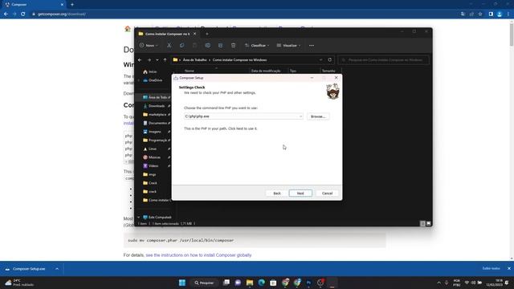Click Browse to locate PHP executable
This screenshot has width=514, height=289.
318,116
